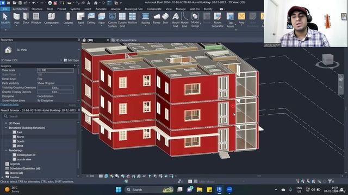Click the taskbar Search box

(149, 190)
